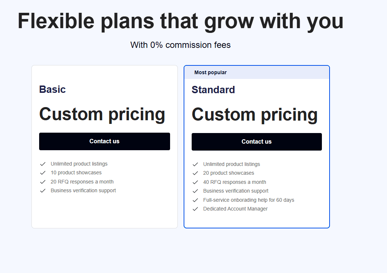Click Basic plan's Business verification support checkmark

tap(43, 191)
